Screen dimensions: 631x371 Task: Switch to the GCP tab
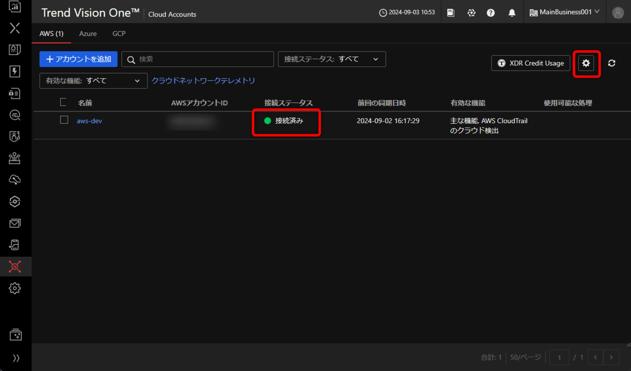click(119, 33)
